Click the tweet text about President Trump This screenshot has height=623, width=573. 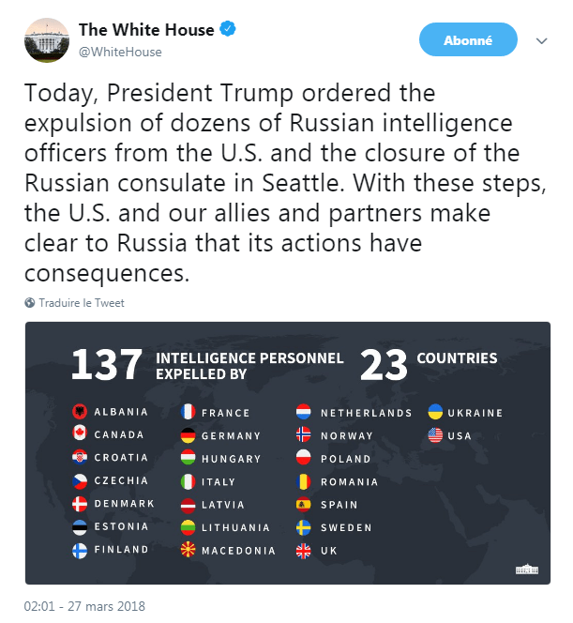point(272,183)
